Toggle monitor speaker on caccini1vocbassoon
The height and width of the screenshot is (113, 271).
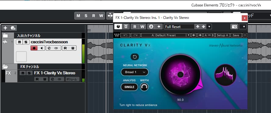pos(41,48)
